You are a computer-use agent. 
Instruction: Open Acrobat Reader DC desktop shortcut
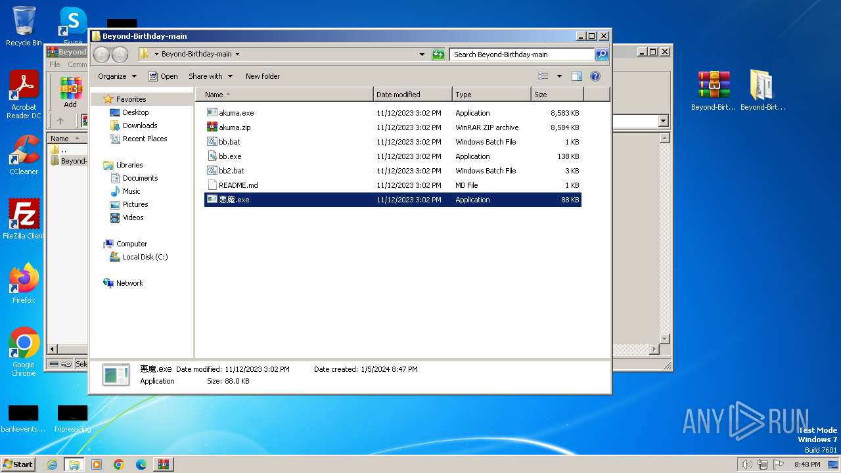(x=24, y=95)
